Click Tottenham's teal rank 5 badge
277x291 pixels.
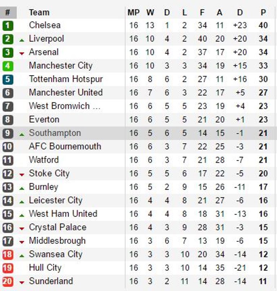coord(8,79)
